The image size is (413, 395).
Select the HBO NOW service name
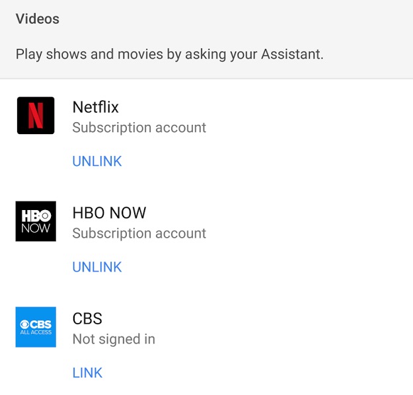(x=109, y=213)
